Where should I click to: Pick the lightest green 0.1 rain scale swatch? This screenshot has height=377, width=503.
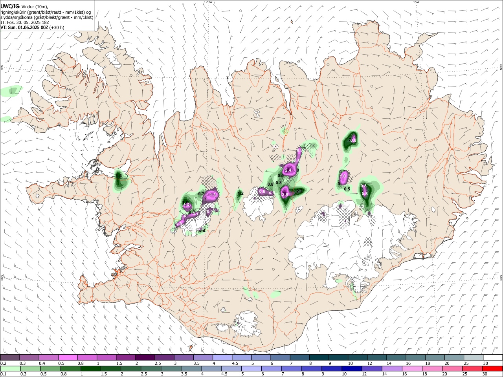tap(10, 368)
